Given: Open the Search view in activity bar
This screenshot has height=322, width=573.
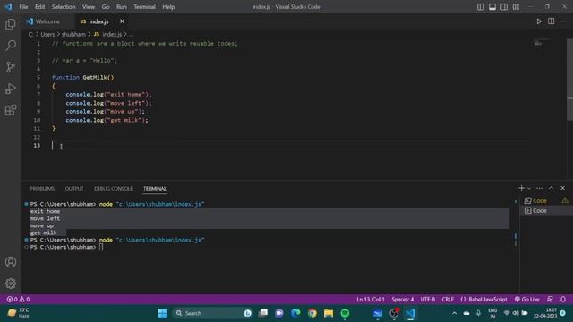Looking at the screenshot, I should (x=11, y=46).
